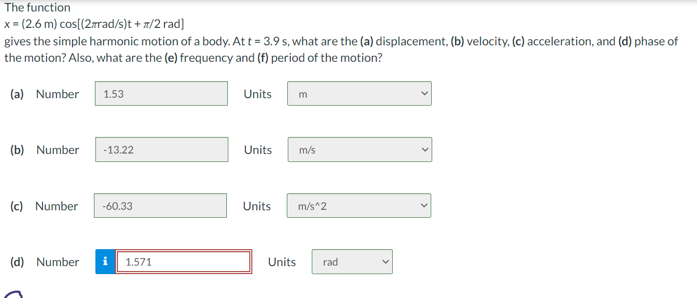The height and width of the screenshot is (298, 697).
Task: Open the rad Units dropdown for part (d)
Action: tap(352, 261)
